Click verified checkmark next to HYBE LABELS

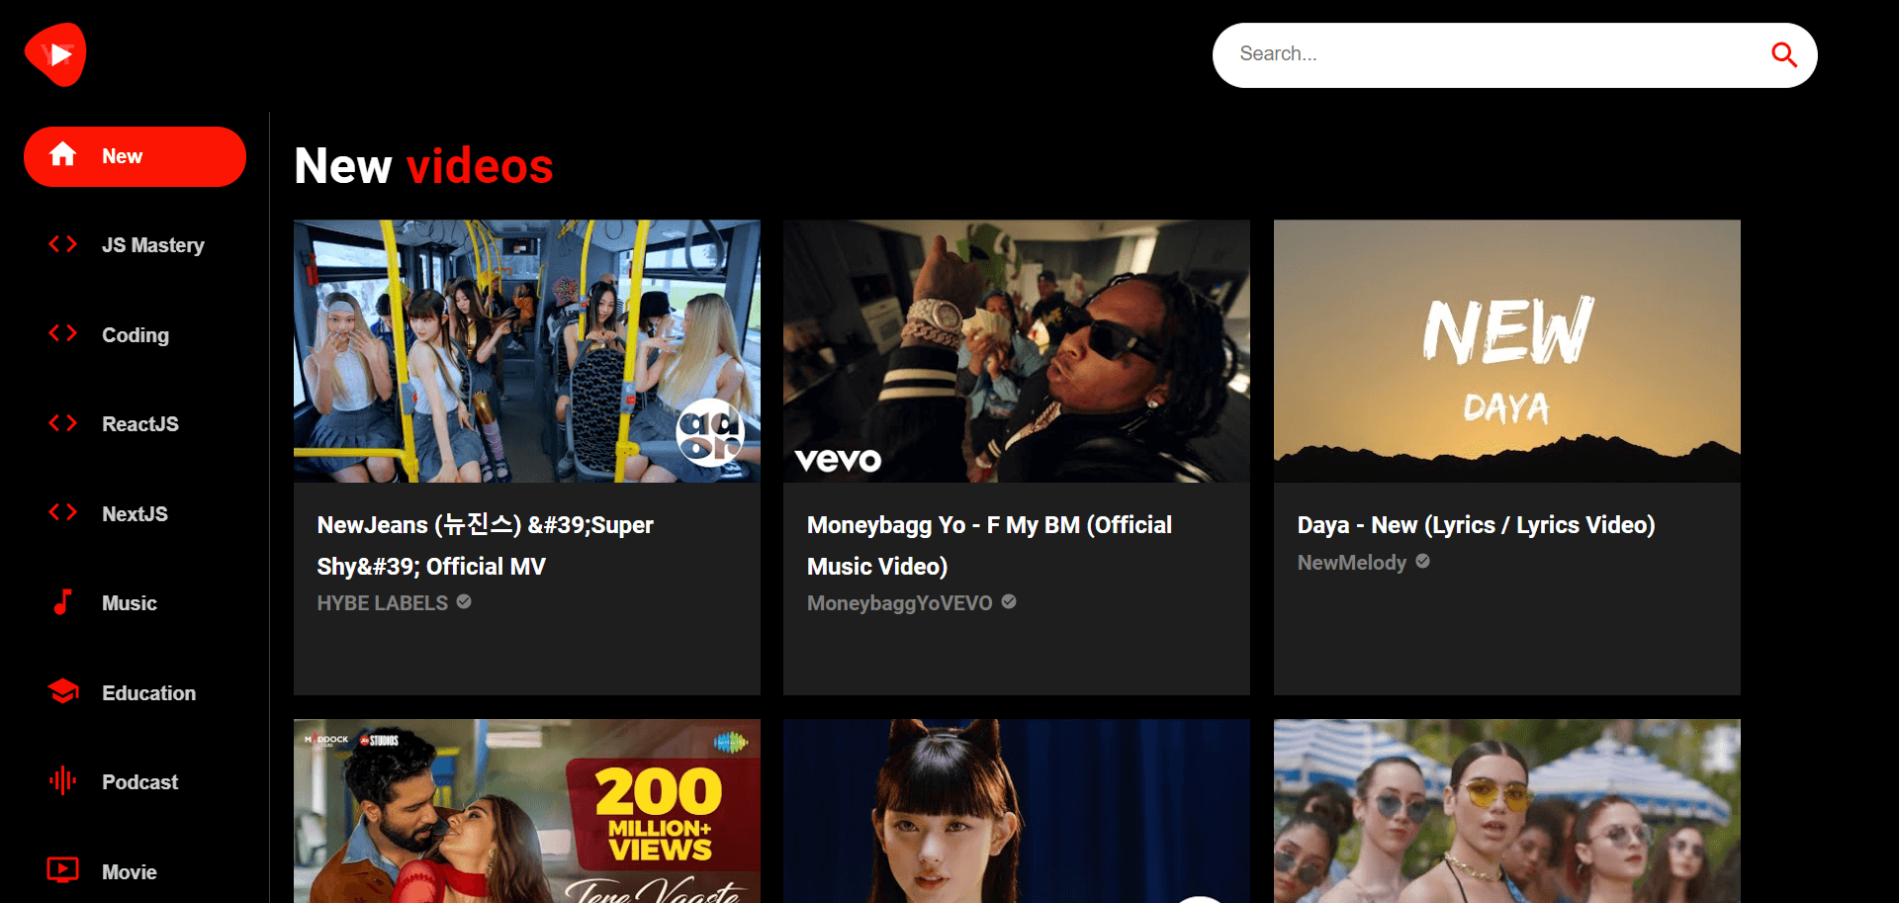[464, 601]
